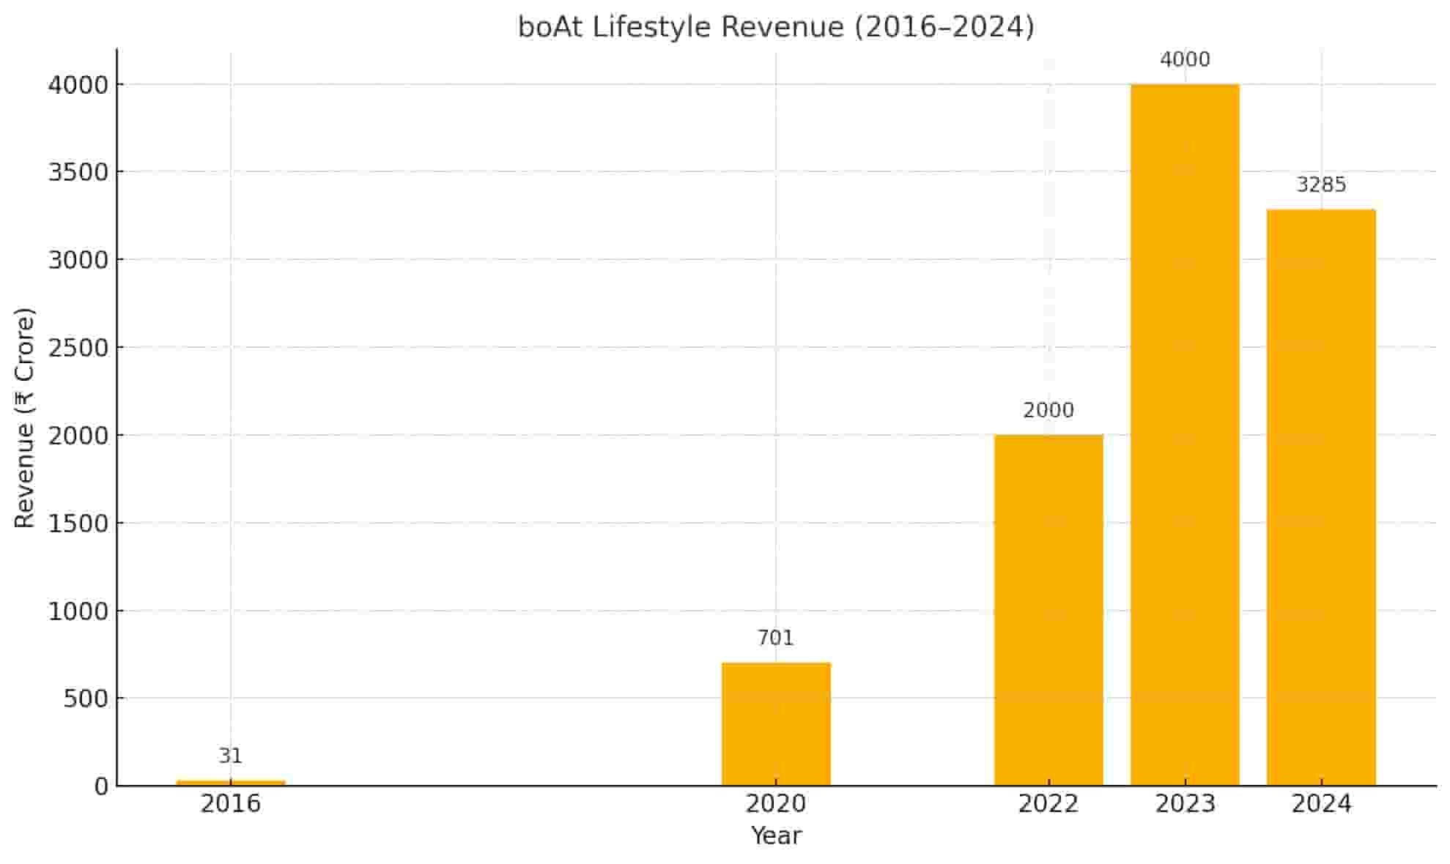The width and height of the screenshot is (1450, 864).
Task: Click the x-axis tick label '2016'
Action: click(x=231, y=804)
